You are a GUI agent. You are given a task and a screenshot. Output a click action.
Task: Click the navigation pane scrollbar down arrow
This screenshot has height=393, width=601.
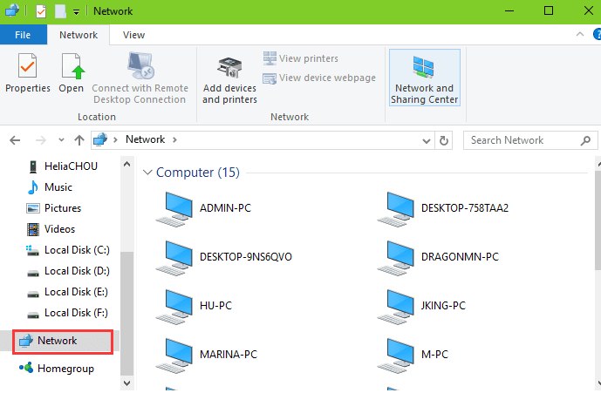click(127, 382)
